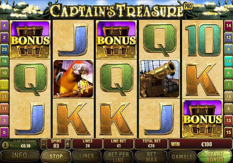The height and width of the screenshot is (163, 233).
Task: Select the Bonus chest on reel one
Action: [x=30, y=39]
